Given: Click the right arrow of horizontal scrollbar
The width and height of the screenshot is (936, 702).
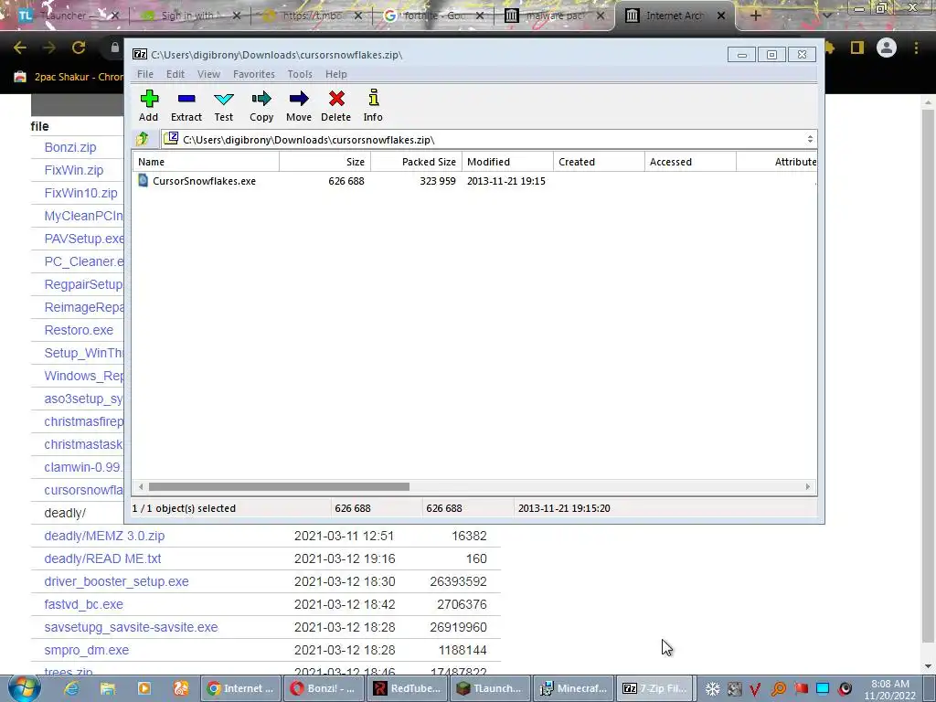Looking at the screenshot, I should click(808, 486).
